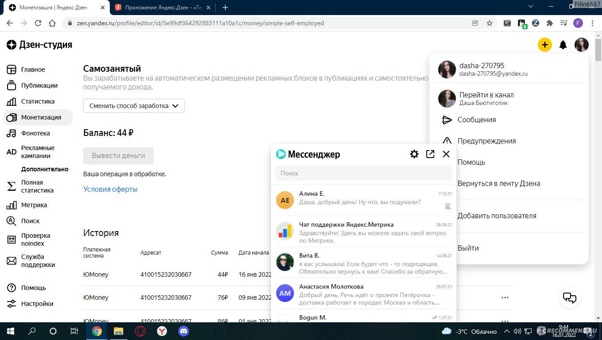602x340 pixels.
Task: Open chat with Алина Е.
Action: 364,200
